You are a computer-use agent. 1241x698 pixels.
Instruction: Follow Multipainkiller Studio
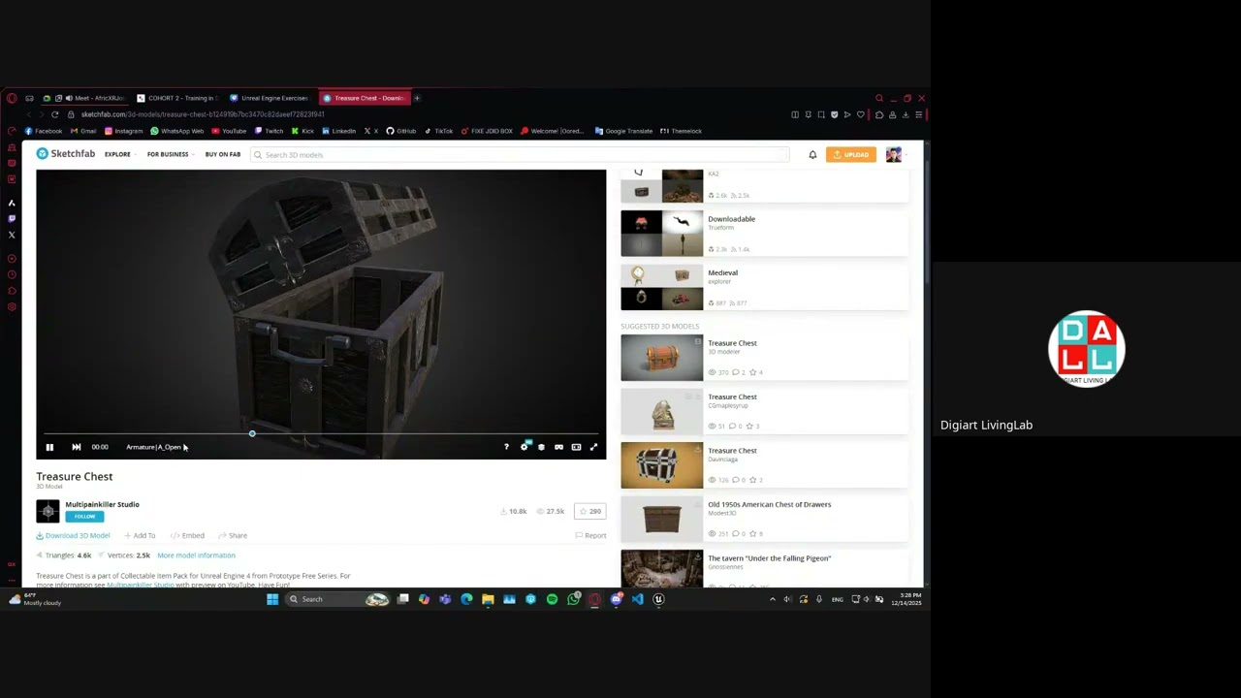pyautogui.click(x=84, y=516)
